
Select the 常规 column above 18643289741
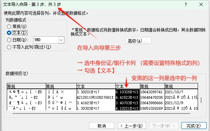tap(152, 86)
